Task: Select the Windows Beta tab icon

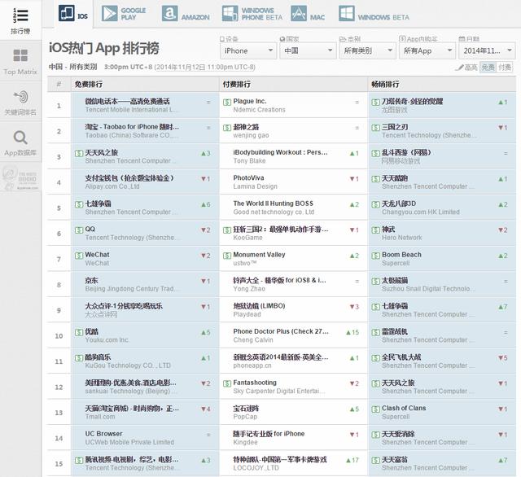Action: point(347,14)
